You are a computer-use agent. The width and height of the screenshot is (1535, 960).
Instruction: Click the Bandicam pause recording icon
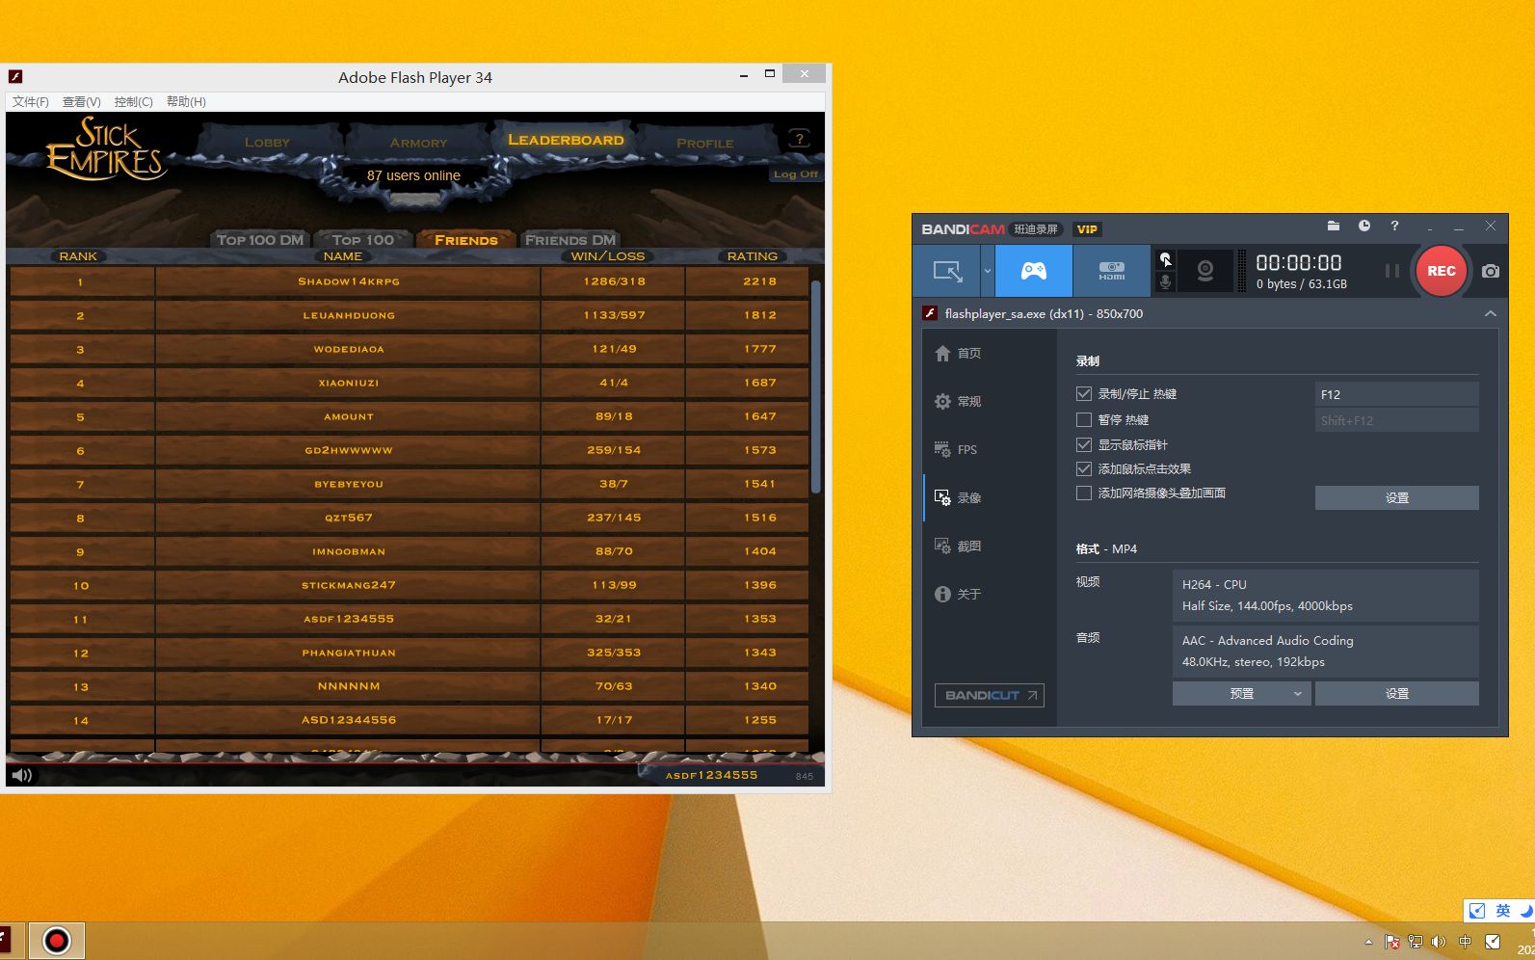click(x=1392, y=271)
